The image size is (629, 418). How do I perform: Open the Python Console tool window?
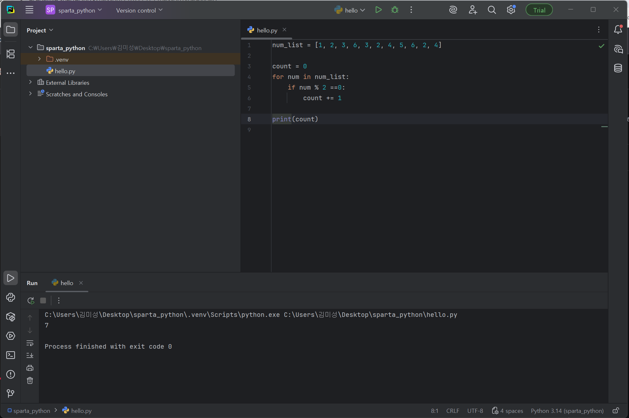click(x=11, y=297)
